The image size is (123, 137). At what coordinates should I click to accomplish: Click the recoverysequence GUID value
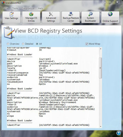[x=64, y=73]
